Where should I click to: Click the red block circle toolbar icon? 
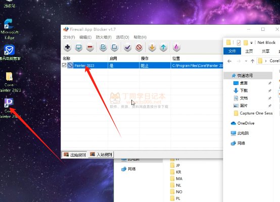[139, 47]
